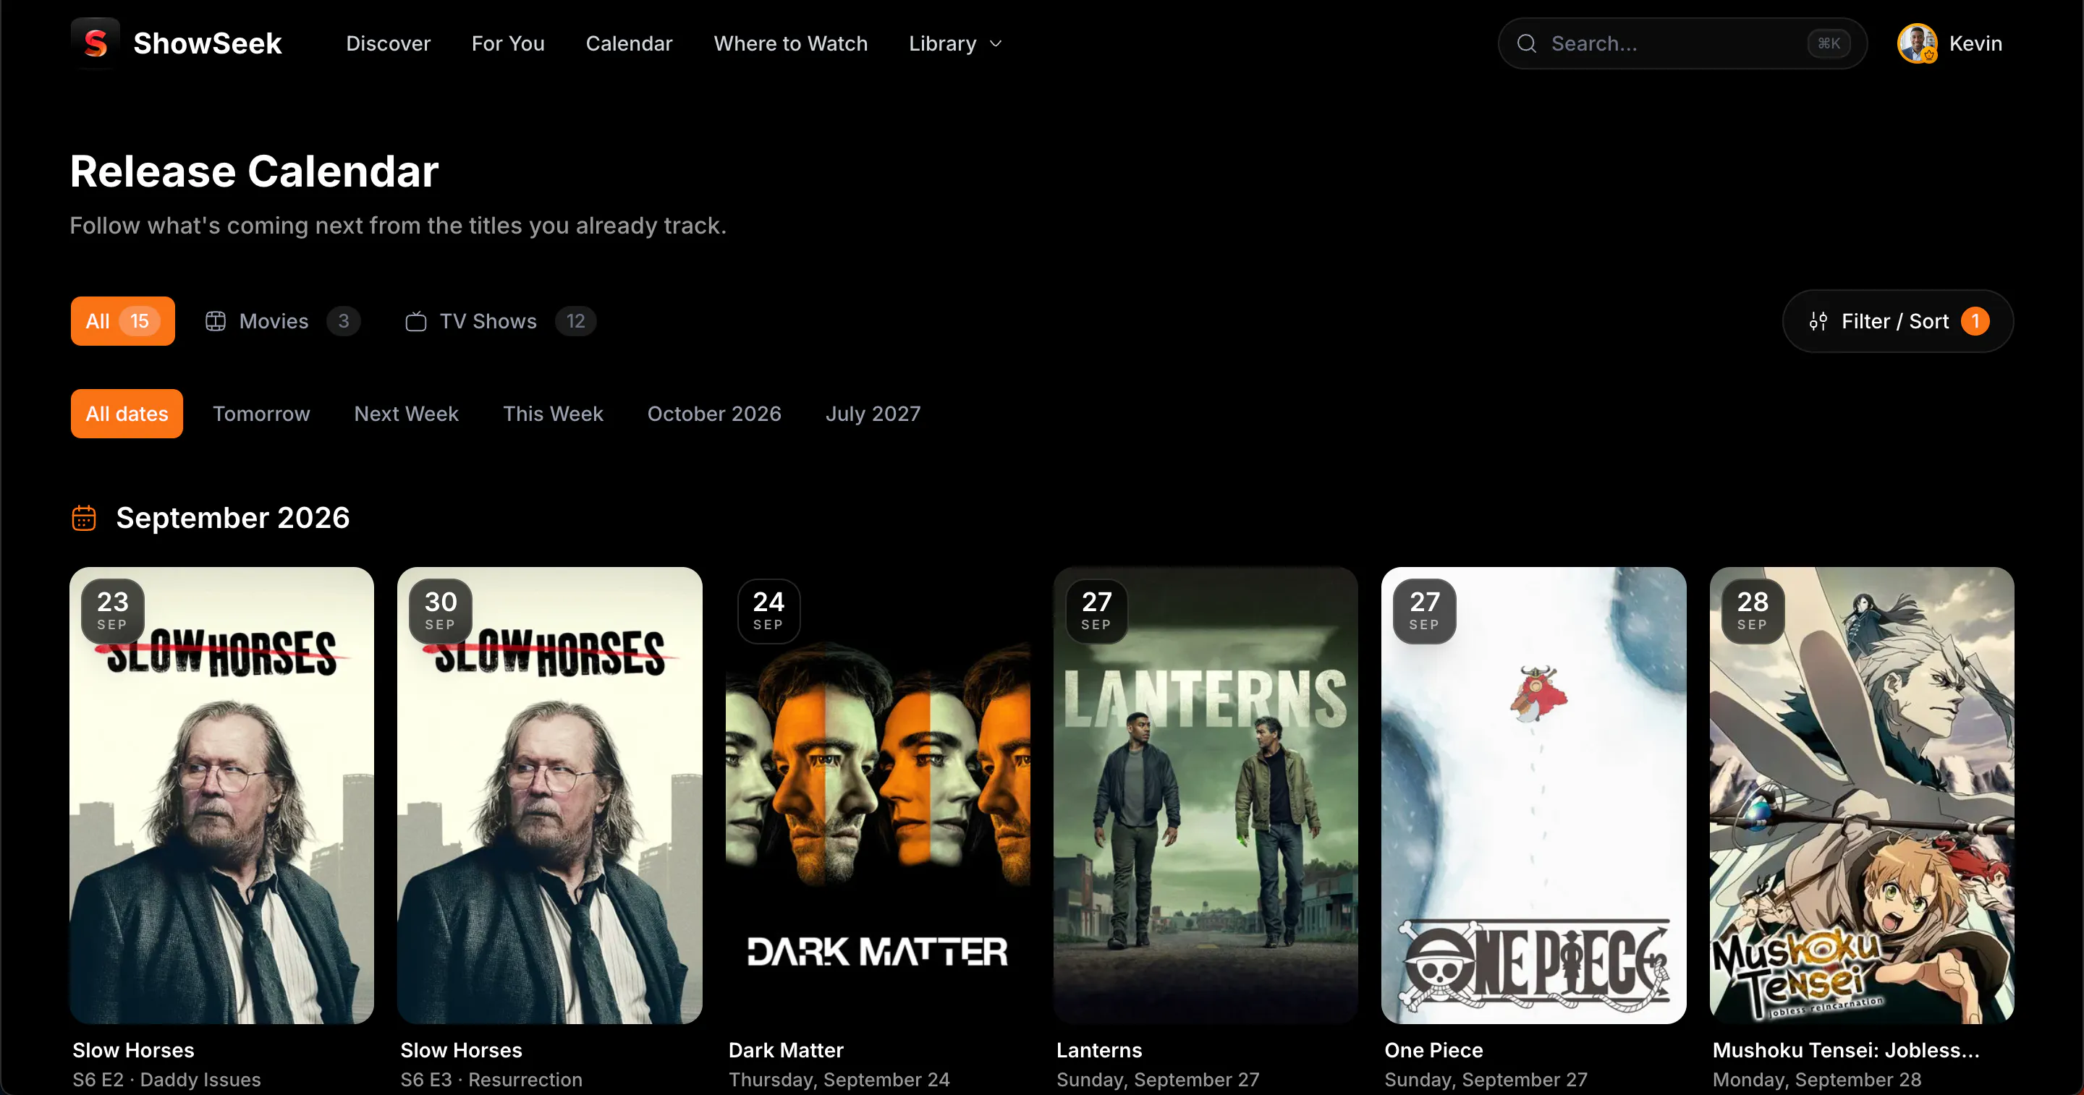Click the ShowSeek brand name
The image size is (2084, 1095).
[208, 43]
